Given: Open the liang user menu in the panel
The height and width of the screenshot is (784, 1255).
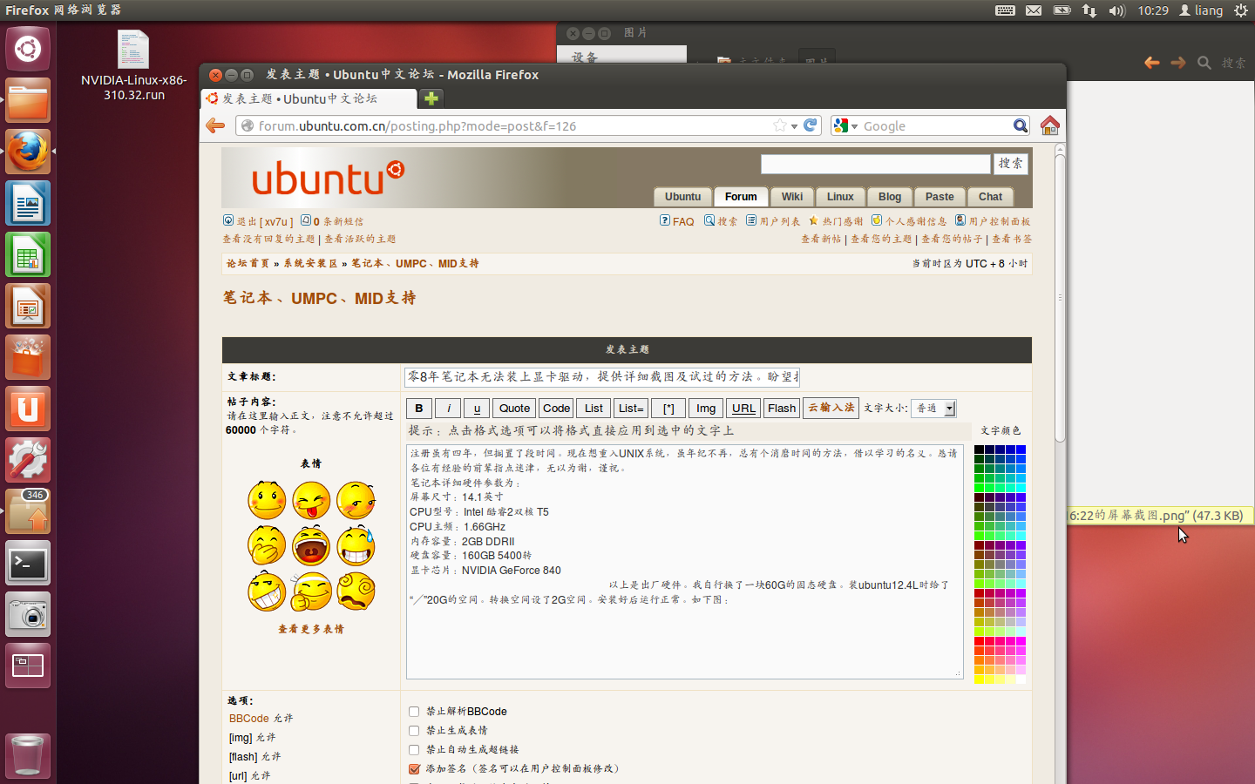Looking at the screenshot, I should tap(1201, 10).
